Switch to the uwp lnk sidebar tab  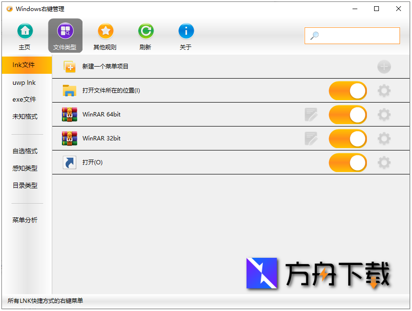point(24,82)
